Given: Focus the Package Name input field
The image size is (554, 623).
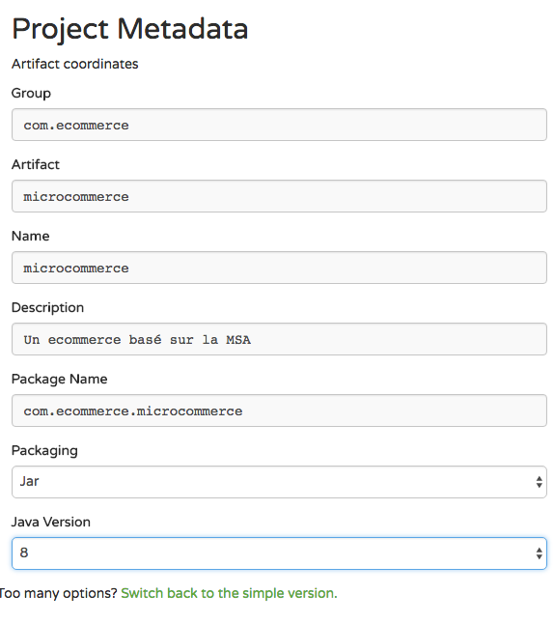Looking at the screenshot, I should (279, 411).
